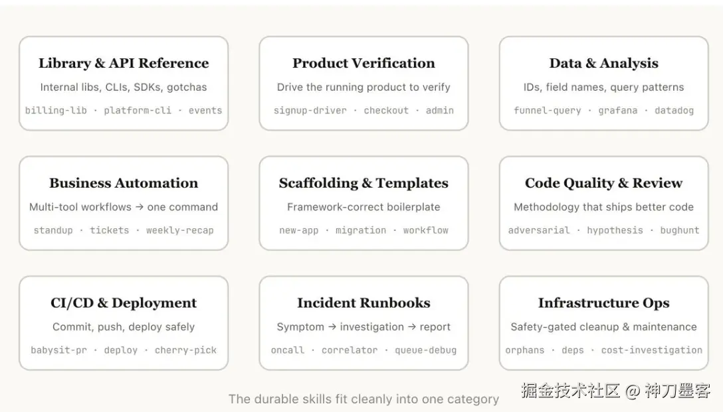Select the platform-cli tag
Screen dimensions: 723x412
pyautogui.click(x=138, y=110)
